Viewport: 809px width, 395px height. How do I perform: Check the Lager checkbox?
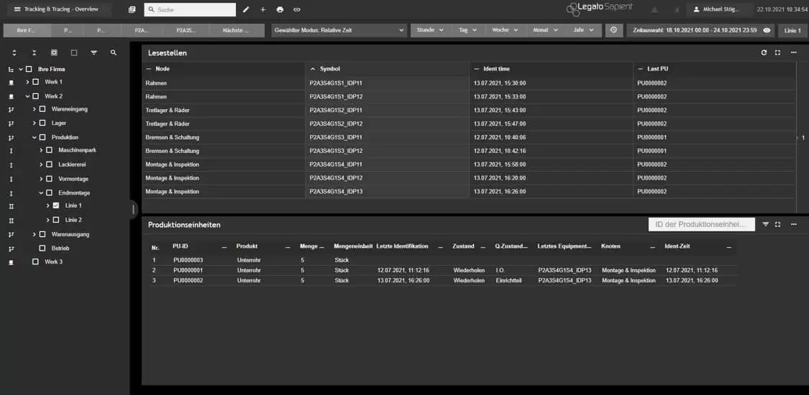[42, 123]
